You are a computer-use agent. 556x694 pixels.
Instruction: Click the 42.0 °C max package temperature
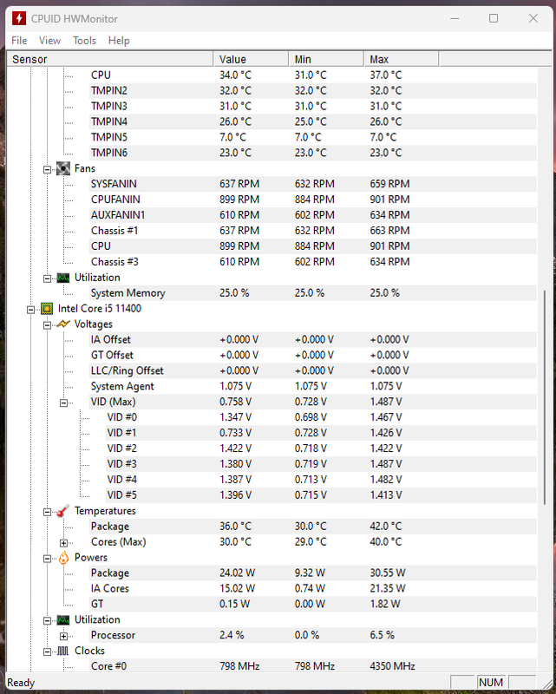click(386, 527)
